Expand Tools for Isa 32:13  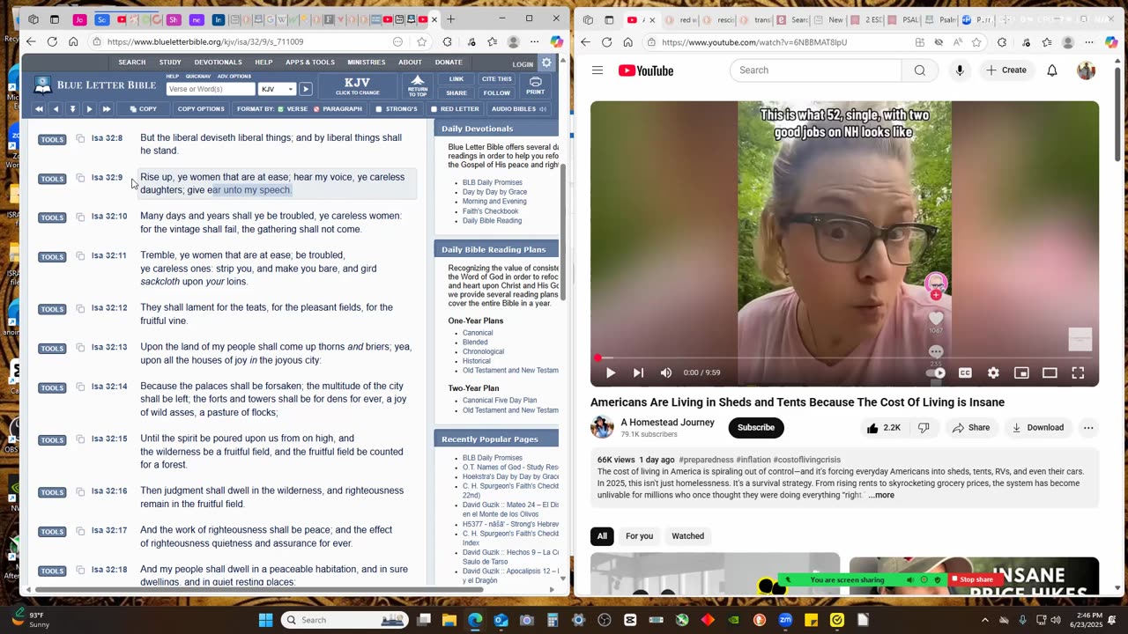click(x=52, y=348)
